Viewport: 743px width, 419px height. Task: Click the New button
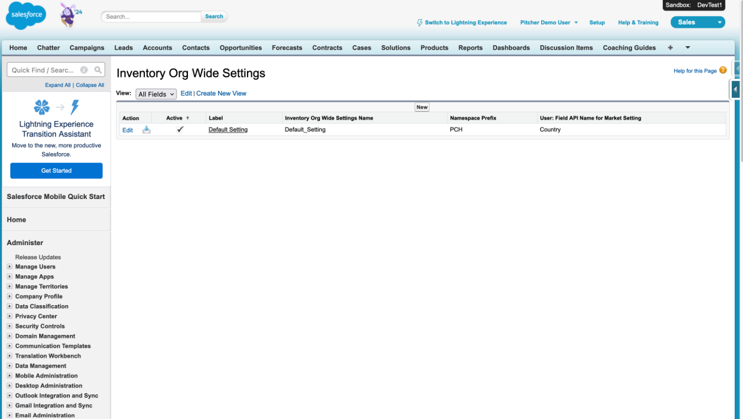pyautogui.click(x=422, y=107)
